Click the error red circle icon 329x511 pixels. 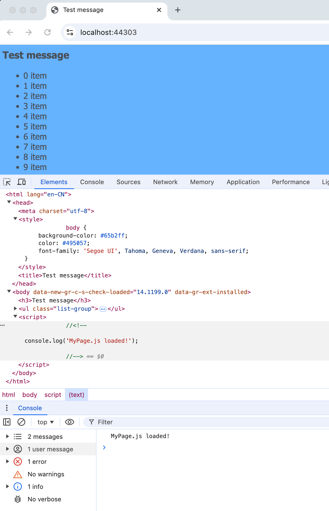(18, 462)
